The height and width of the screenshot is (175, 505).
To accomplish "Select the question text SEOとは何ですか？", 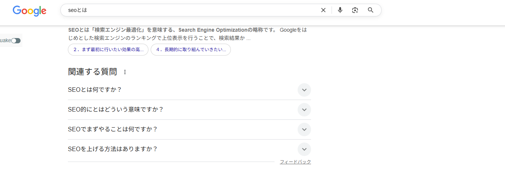I will click(95, 90).
